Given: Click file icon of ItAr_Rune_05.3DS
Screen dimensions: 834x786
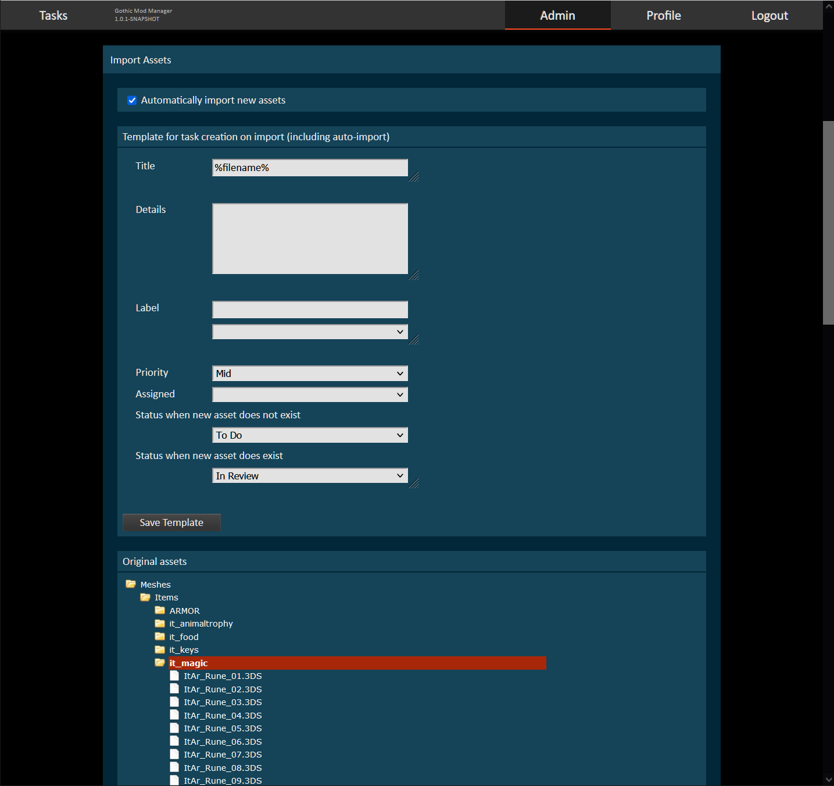Looking at the screenshot, I should [174, 728].
